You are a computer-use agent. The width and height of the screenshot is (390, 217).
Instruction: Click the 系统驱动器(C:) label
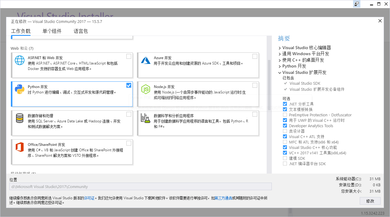click(x=349, y=179)
